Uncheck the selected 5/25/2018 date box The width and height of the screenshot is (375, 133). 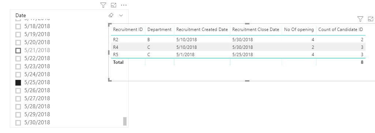[x=18, y=82]
